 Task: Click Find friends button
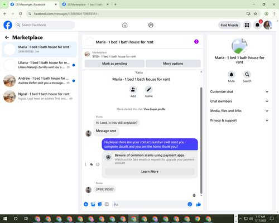click(x=229, y=25)
